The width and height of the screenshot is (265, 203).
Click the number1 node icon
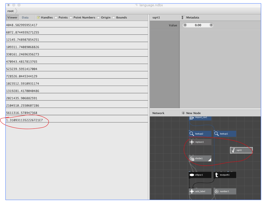(x=217, y=191)
